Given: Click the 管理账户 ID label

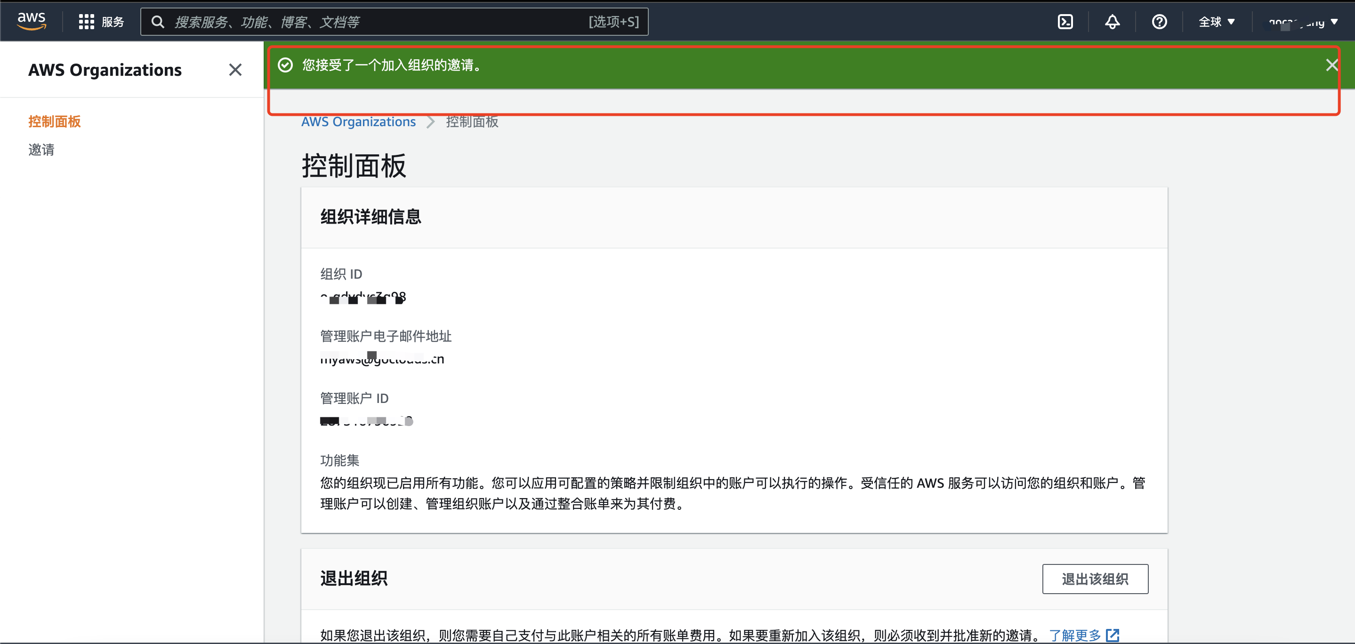Looking at the screenshot, I should coord(354,398).
